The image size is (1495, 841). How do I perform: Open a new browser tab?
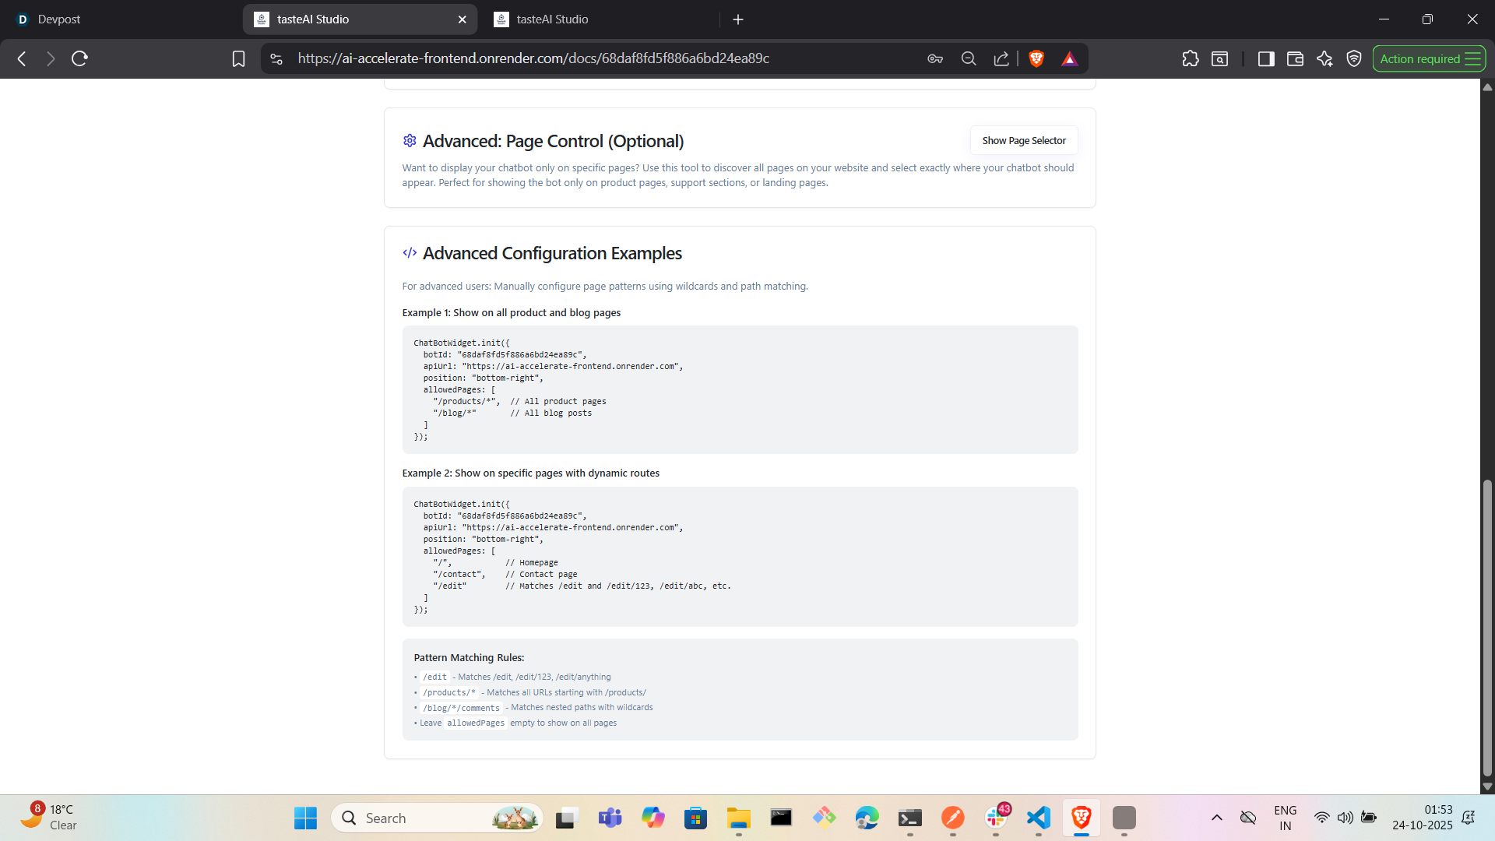coord(738,19)
